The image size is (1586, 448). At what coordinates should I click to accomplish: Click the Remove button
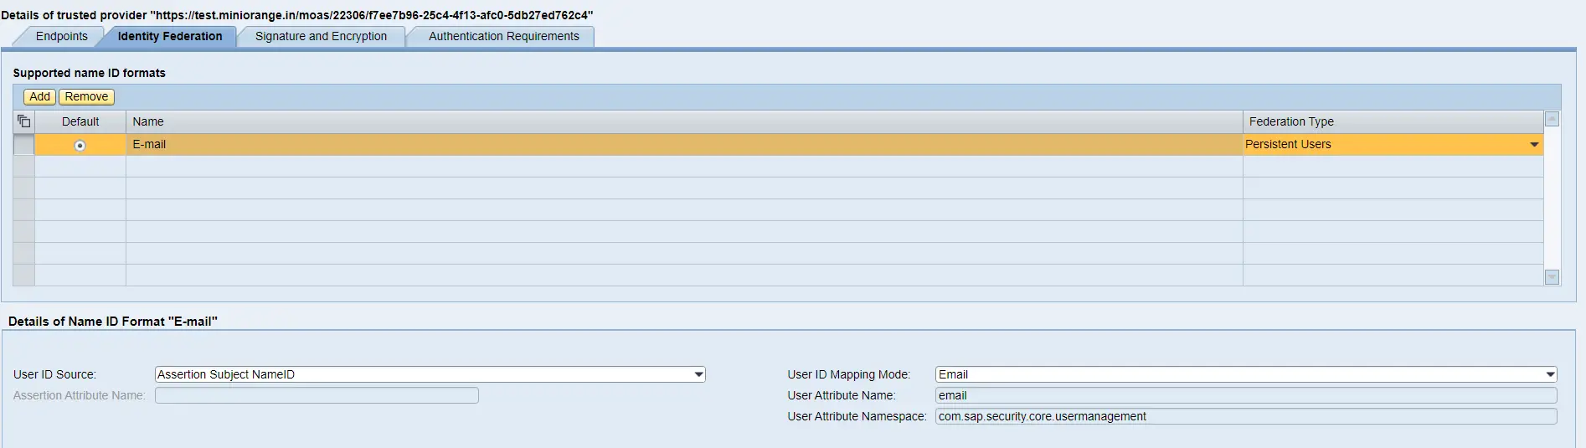coord(86,97)
